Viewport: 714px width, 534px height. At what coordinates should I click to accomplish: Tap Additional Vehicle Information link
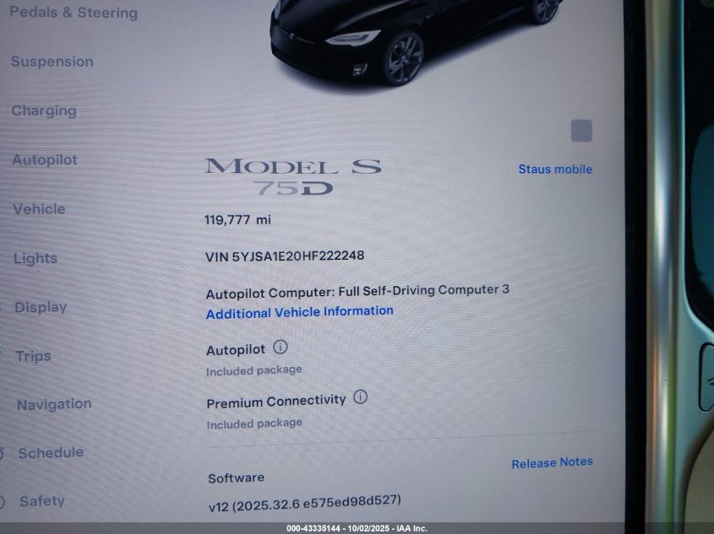click(x=300, y=312)
